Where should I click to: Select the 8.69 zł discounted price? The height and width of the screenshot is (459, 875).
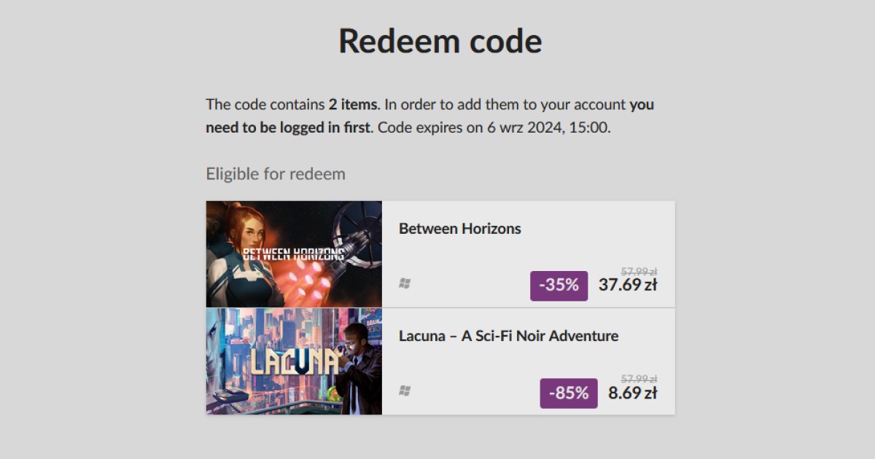pos(633,393)
